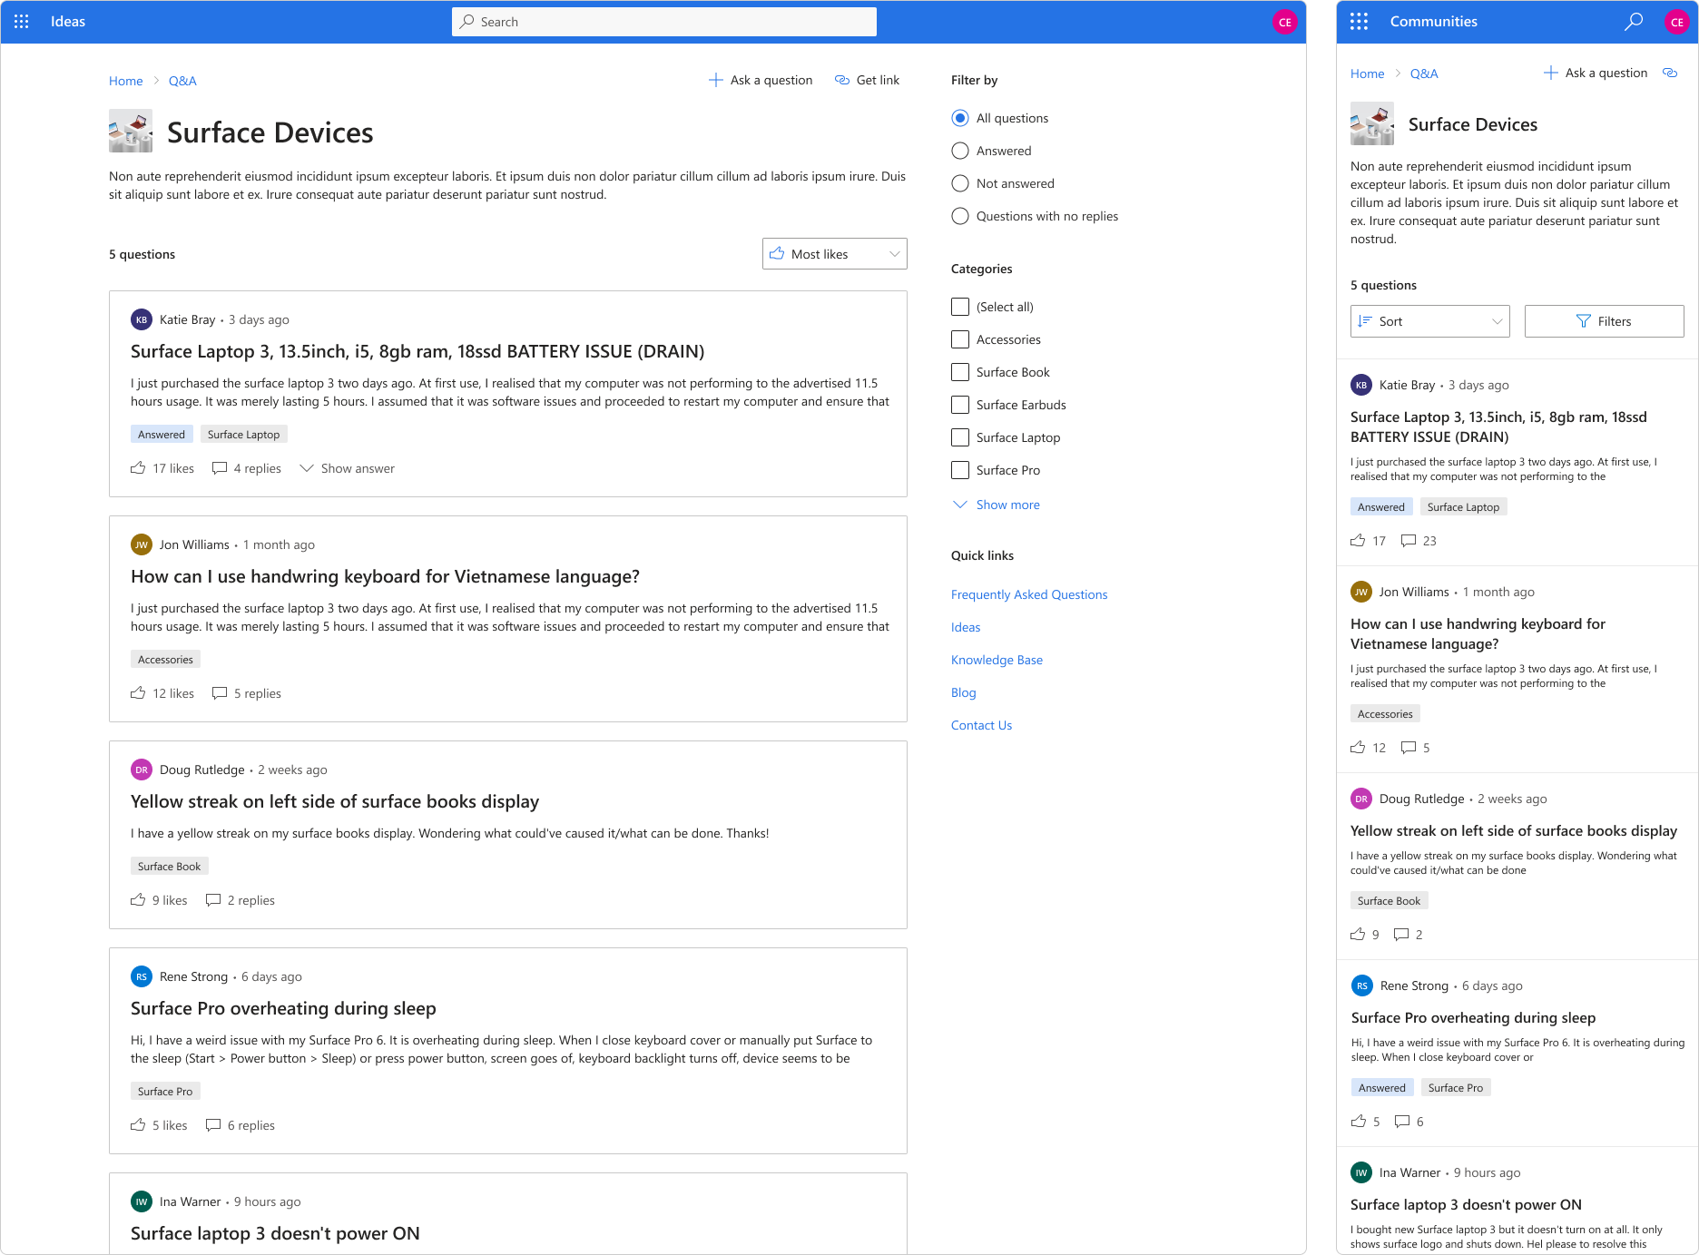The height and width of the screenshot is (1255, 1699).
Task: Check the Accessories category
Action: click(960, 339)
